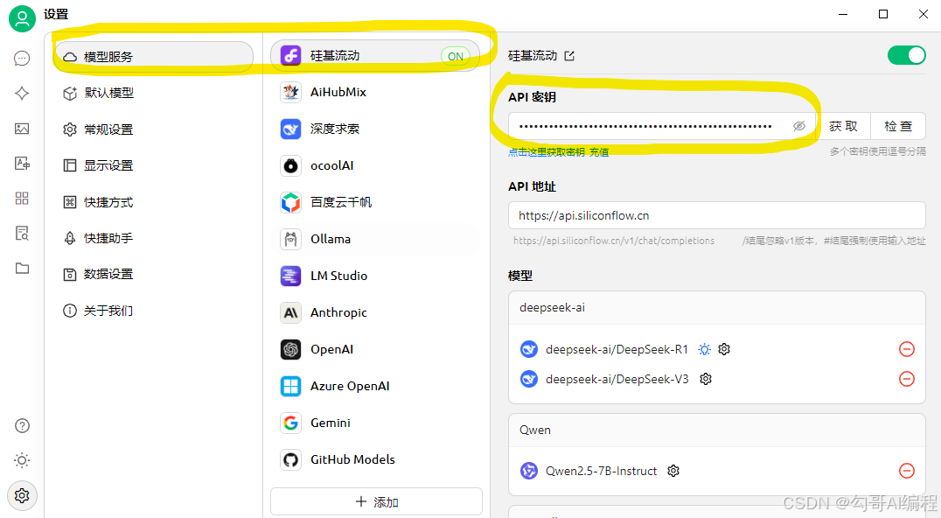Click the 添加 provider button

376,501
